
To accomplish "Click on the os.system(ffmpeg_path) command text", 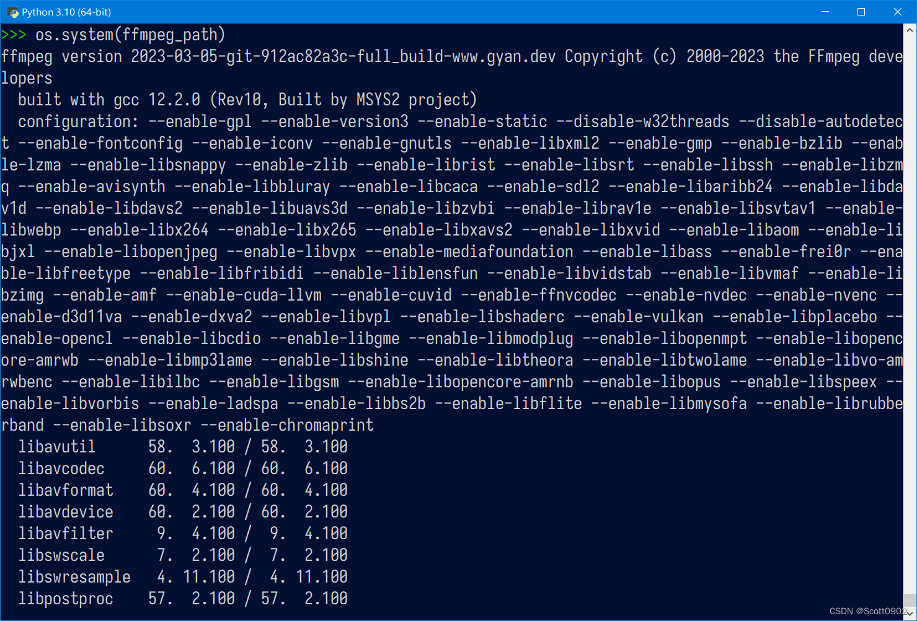I will pyautogui.click(x=130, y=35).
